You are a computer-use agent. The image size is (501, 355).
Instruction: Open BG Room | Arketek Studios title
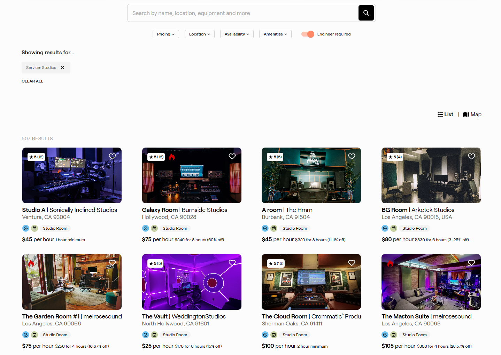coord(418,210)
